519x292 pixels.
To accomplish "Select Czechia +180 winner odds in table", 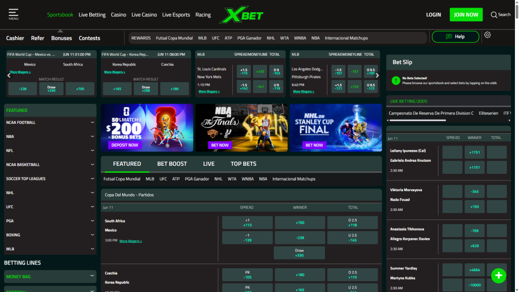I will (300, 275).
